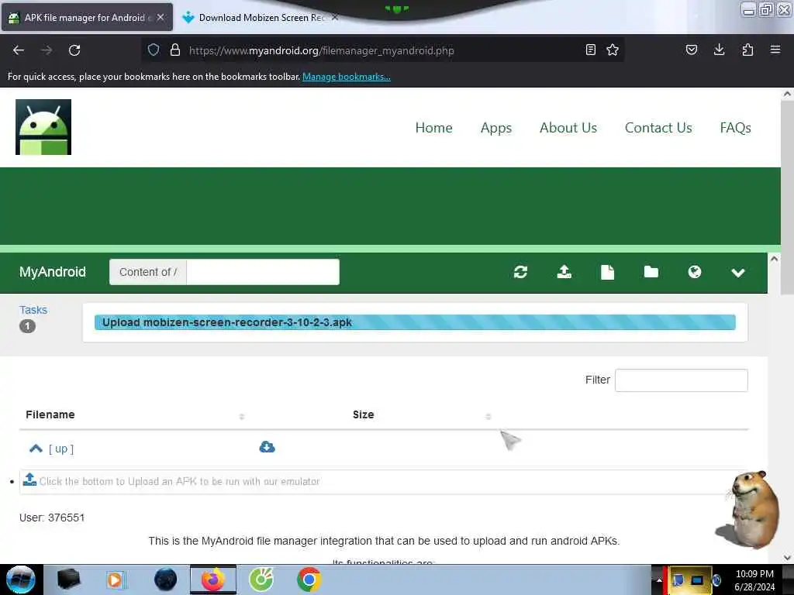The height and width of the screenshot is (595, 794).
Task: Click the Tasks link
Action: (33, 310)
